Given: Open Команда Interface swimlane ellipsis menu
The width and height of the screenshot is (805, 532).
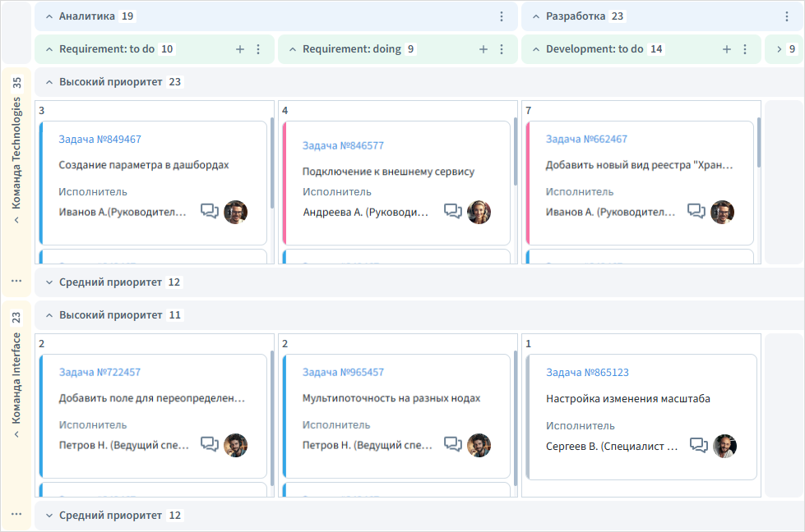Looking at the screenshot, I should pos(16,514).
